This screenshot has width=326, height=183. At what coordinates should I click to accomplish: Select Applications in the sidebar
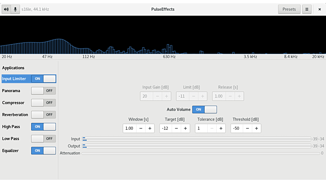pyautogui.click(x=13, y=68)
